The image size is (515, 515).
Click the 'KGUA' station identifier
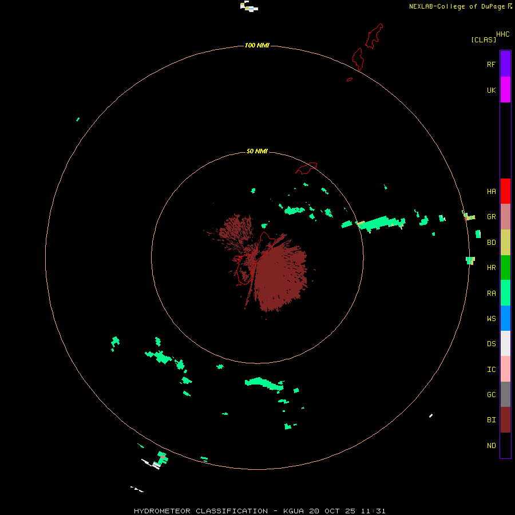click(x=294, y=511)
